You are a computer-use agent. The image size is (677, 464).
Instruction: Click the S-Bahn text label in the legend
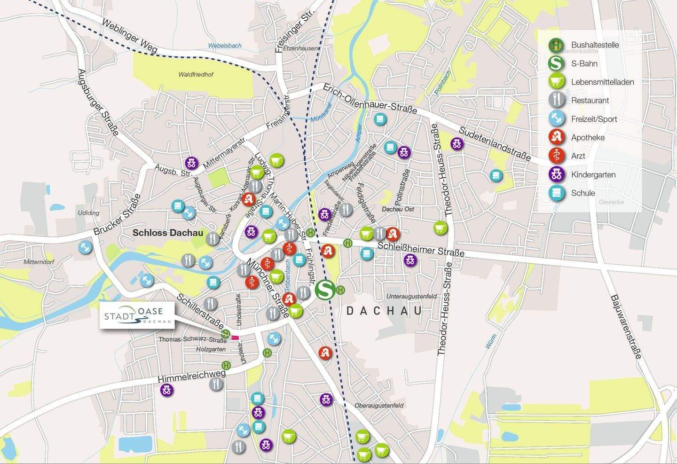click(x=584, y=63)
